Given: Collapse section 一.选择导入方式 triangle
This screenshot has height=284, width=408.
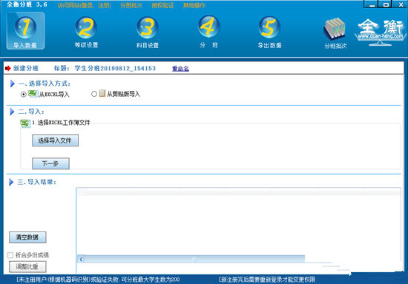Looking at the screenshot, I should click(12, 84).
